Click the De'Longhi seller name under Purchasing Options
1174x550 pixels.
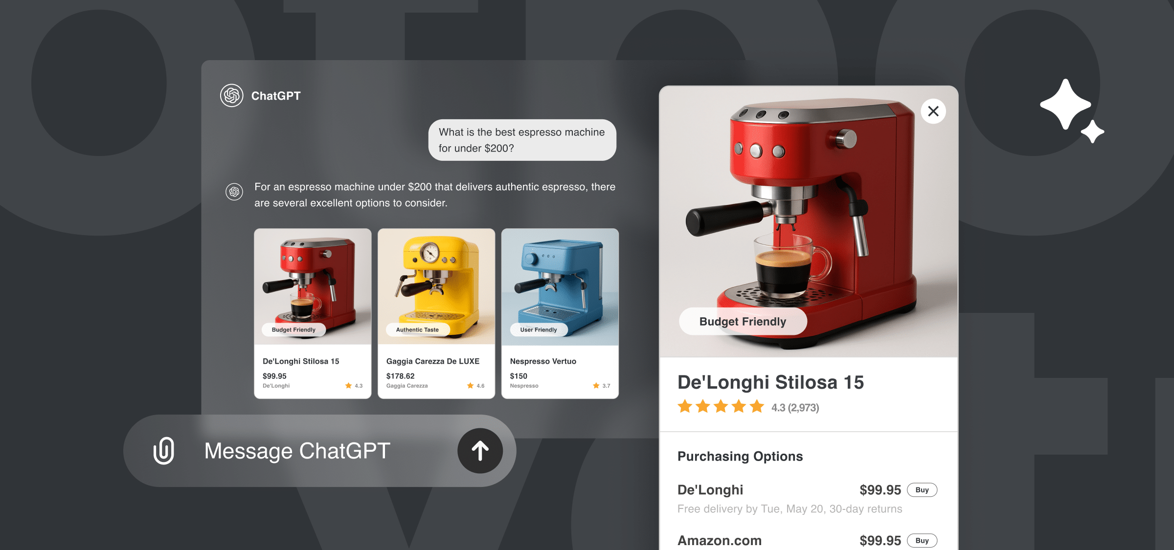tap(710, 490)
